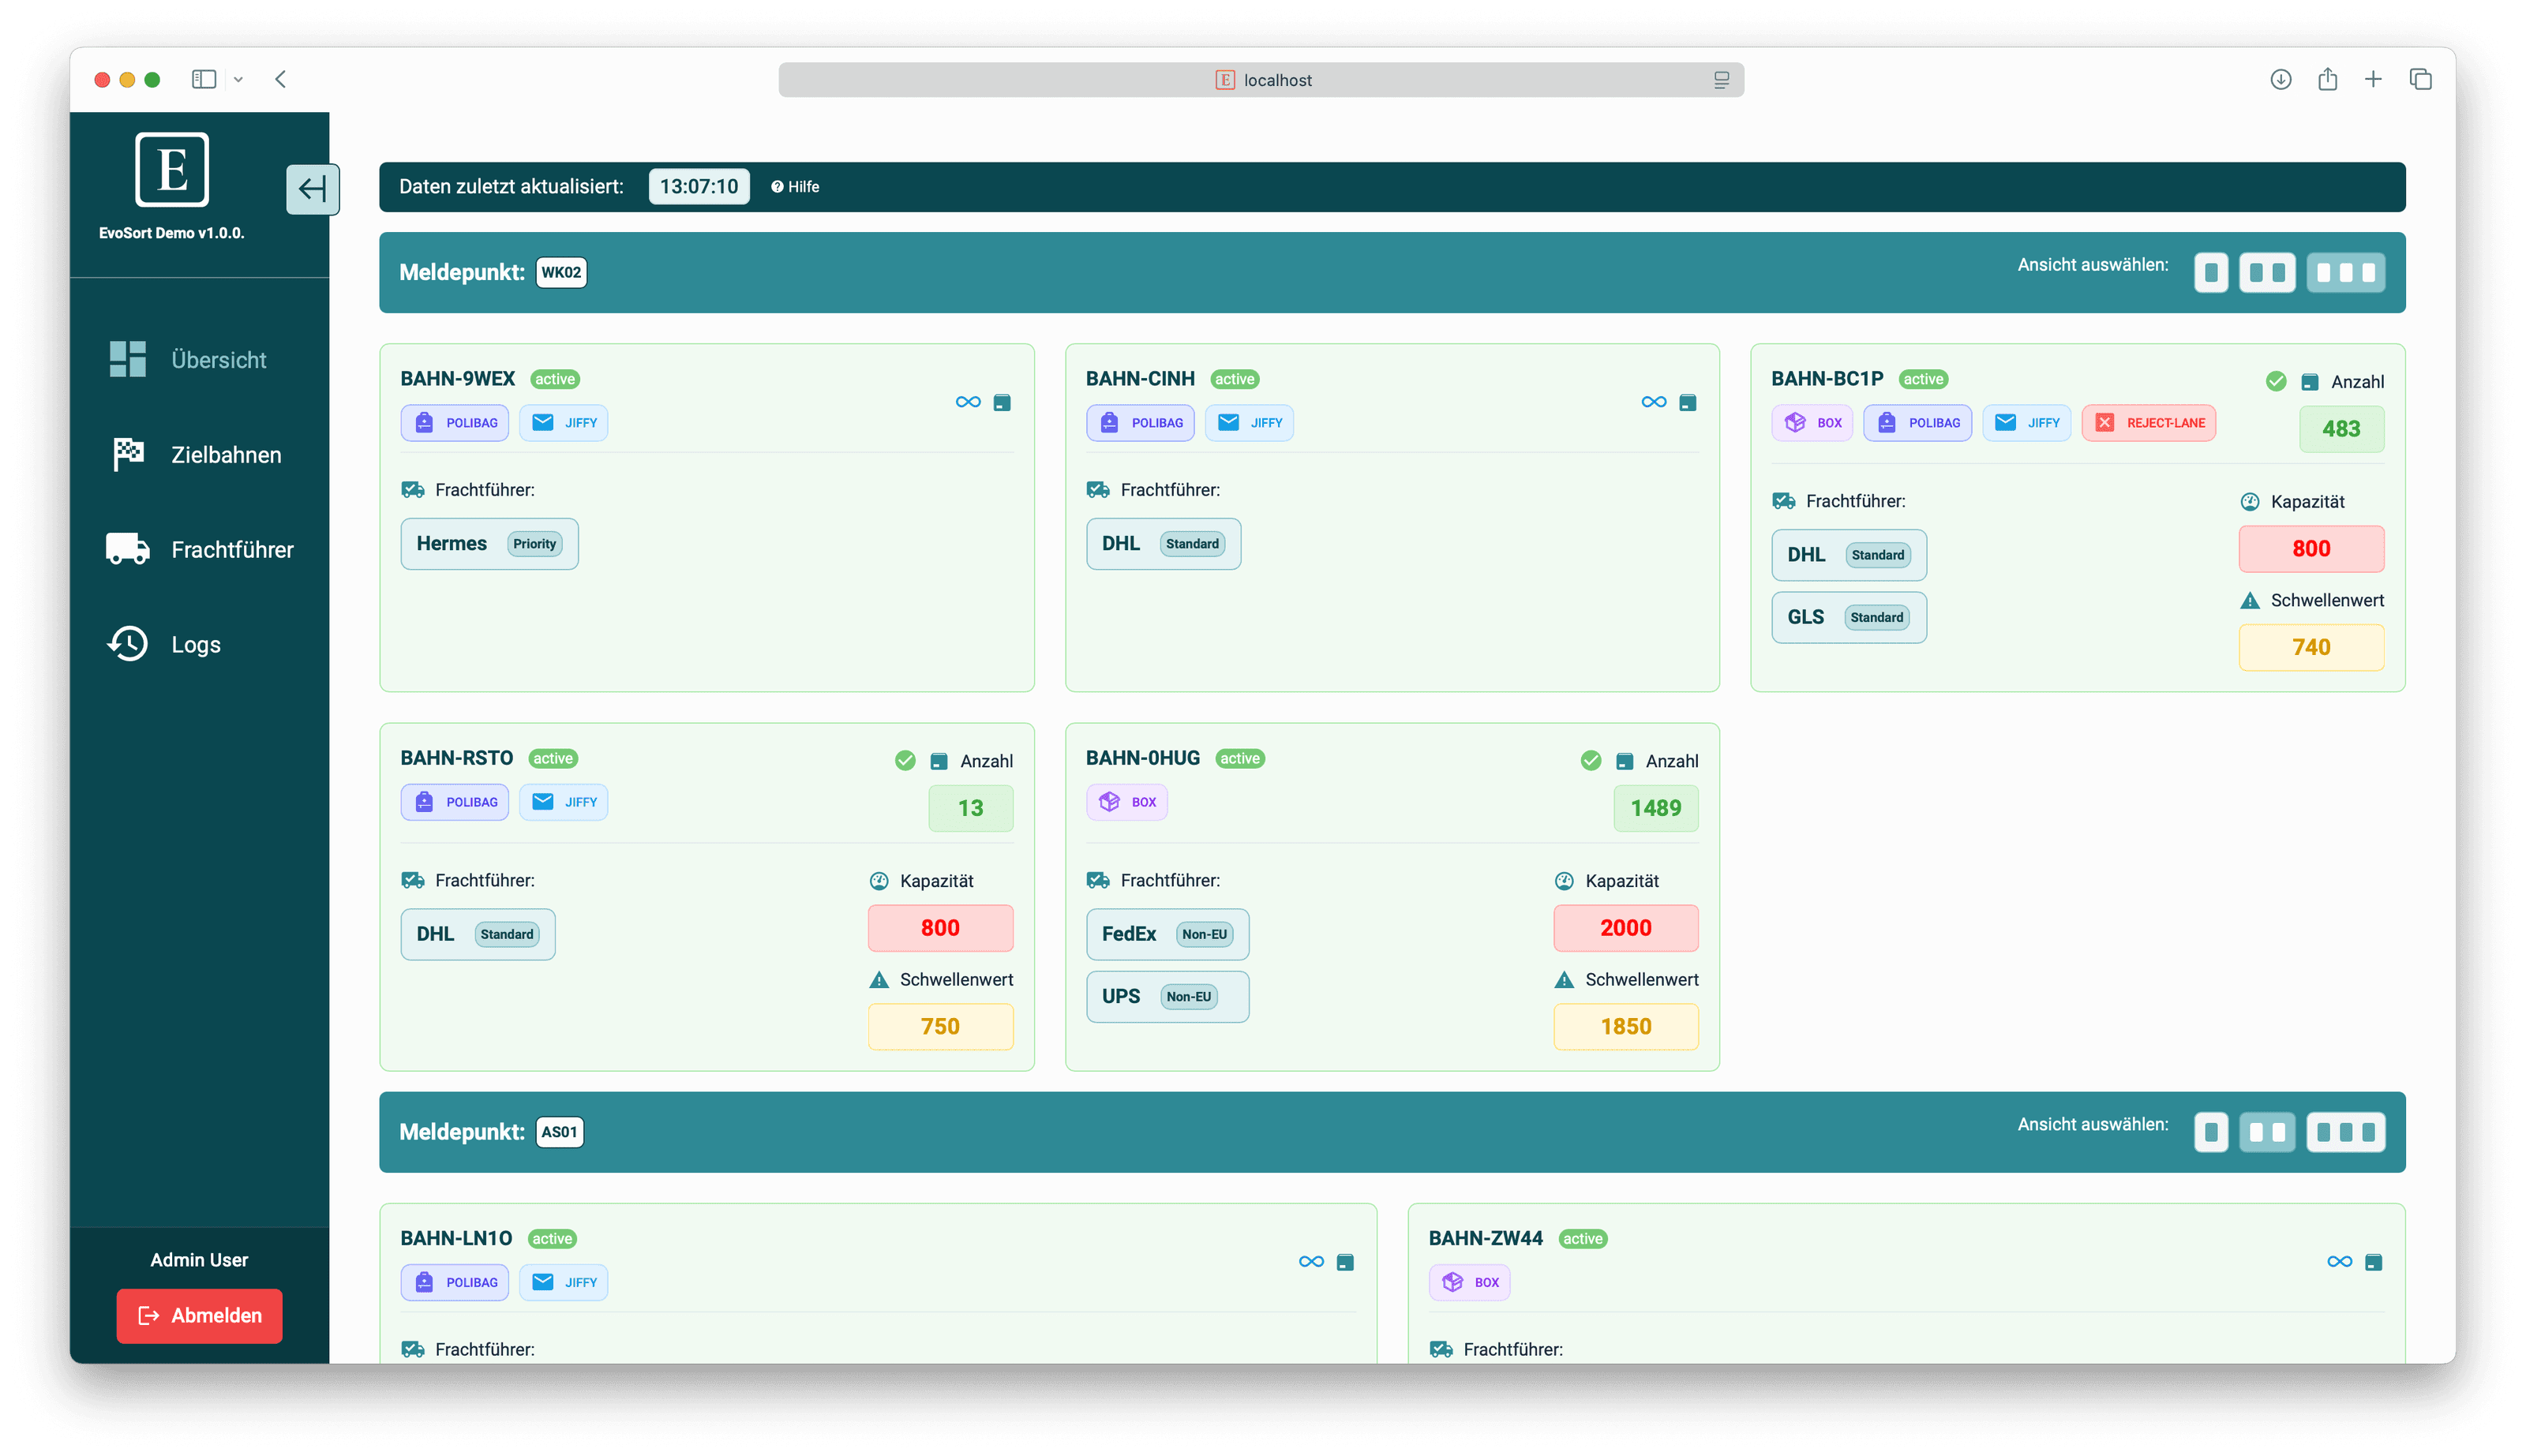Toggle the check mark on BAHN-BC1P
The width and height of the screenshot is (2526, 1456).
(x=2276, y=380)
